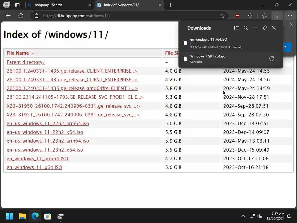
Task: Open the 26100.2314 GE_RELEASE_SVC_PROD1 link
Action: [75, 97]
